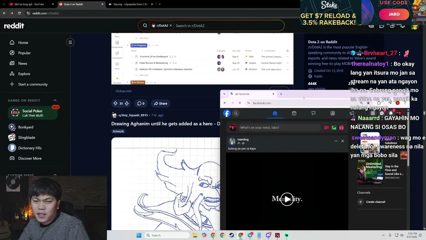Click the Facebook logo icon
The image size is (426, 240).
click(227, 113)
